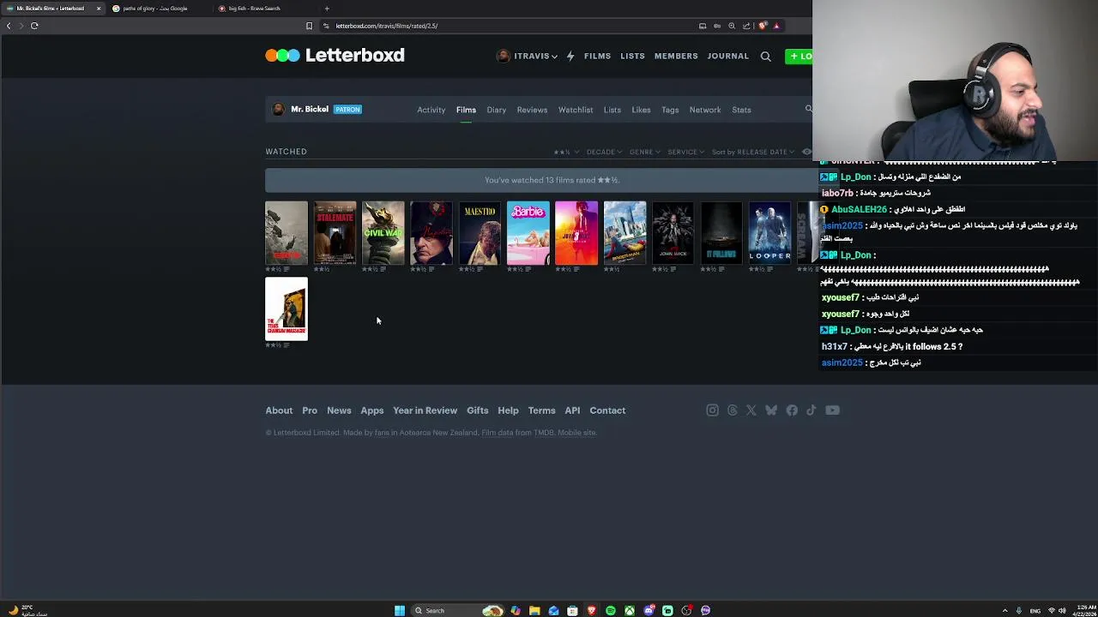Open the DECADE filter dropdown

(604, 152)
